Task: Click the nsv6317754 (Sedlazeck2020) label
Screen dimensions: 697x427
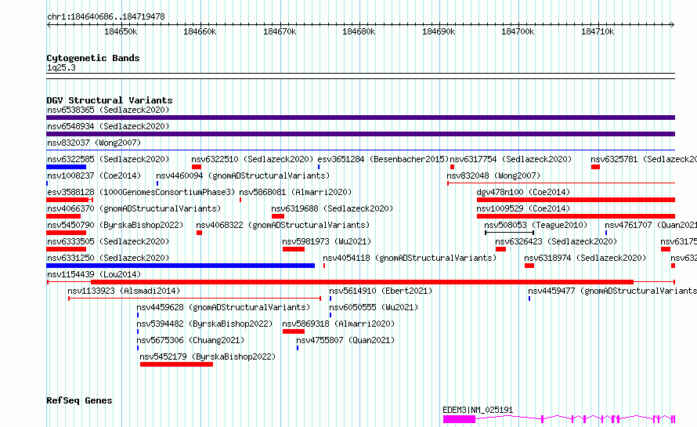Action: tap(511, 159)
